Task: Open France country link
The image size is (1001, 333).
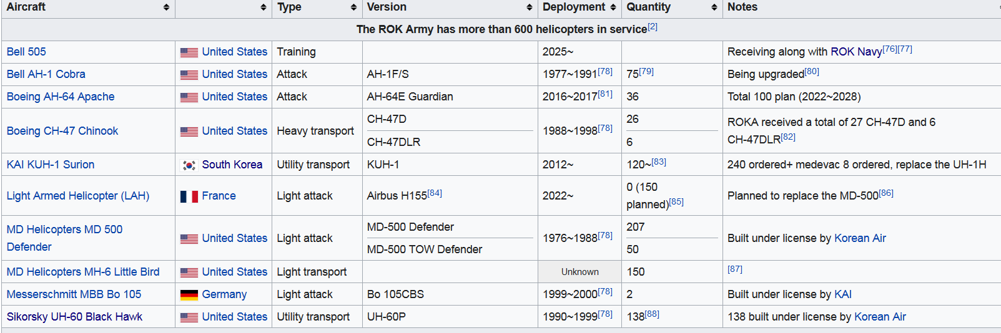Action: click(219, 196)
